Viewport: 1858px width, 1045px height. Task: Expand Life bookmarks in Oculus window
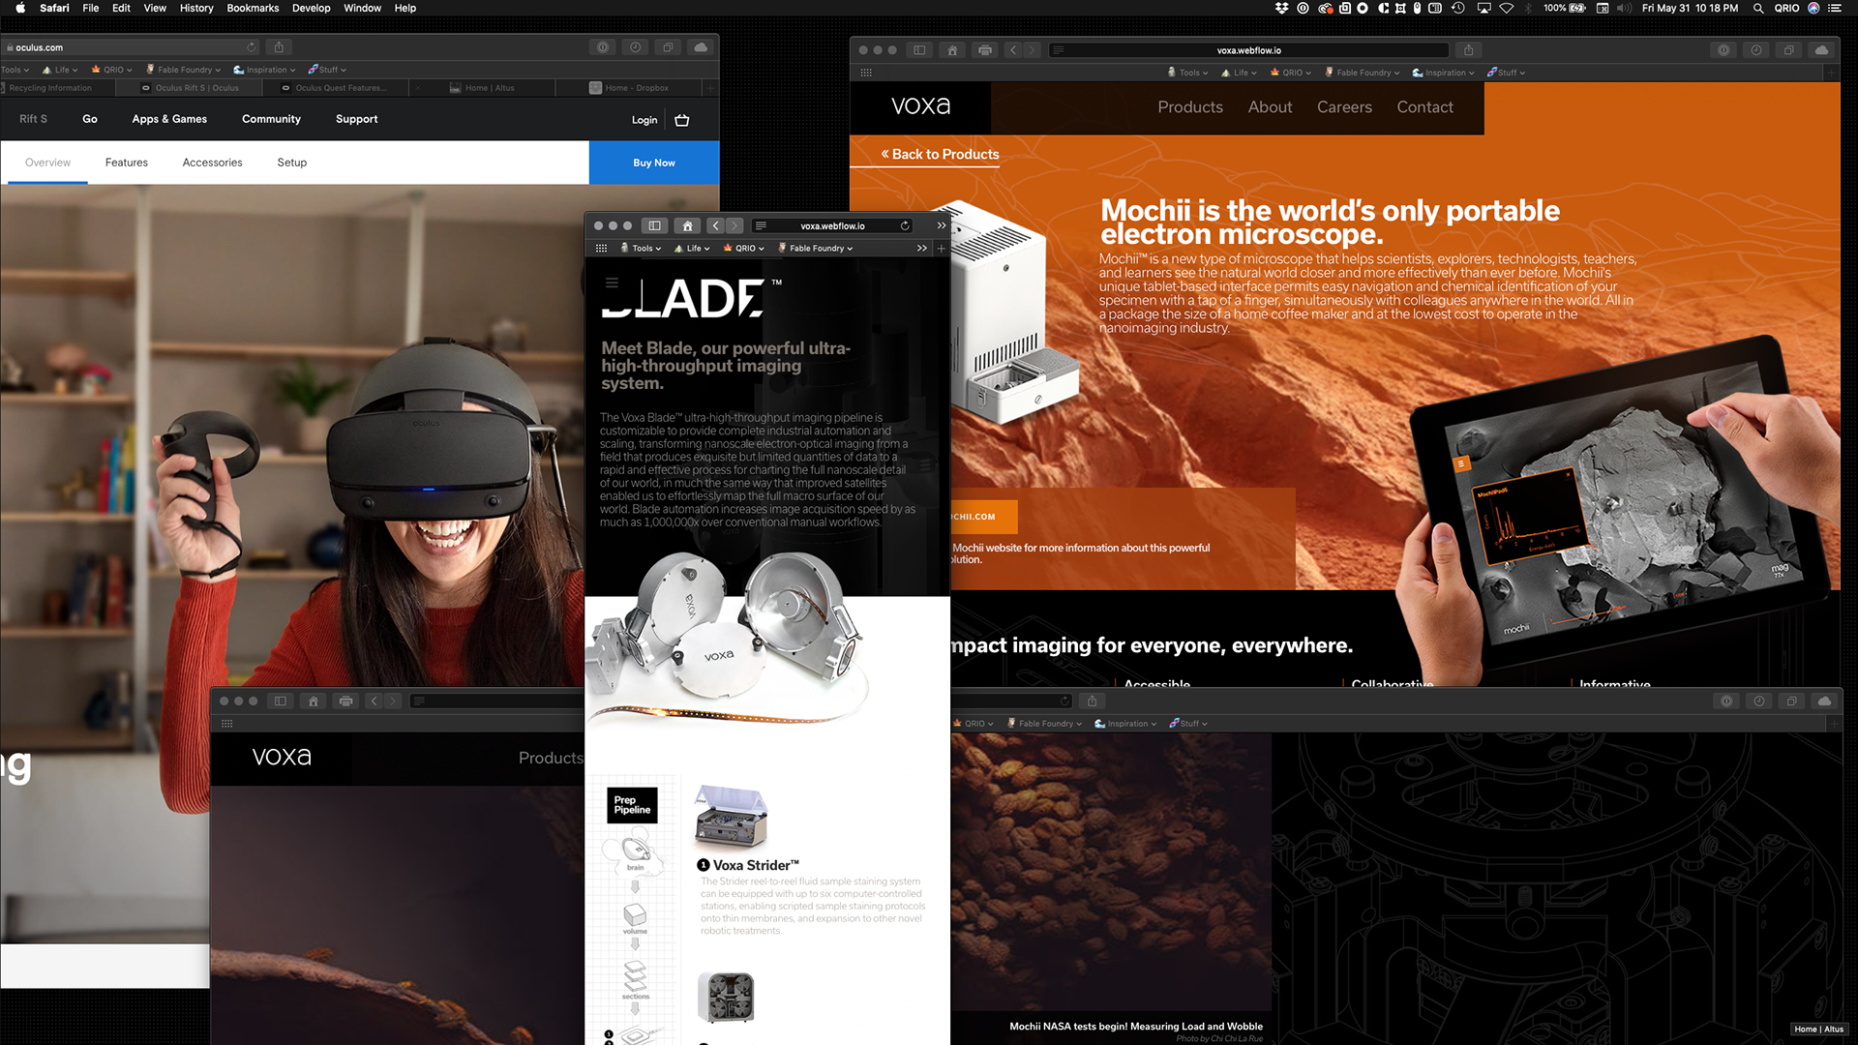(60, 70)
